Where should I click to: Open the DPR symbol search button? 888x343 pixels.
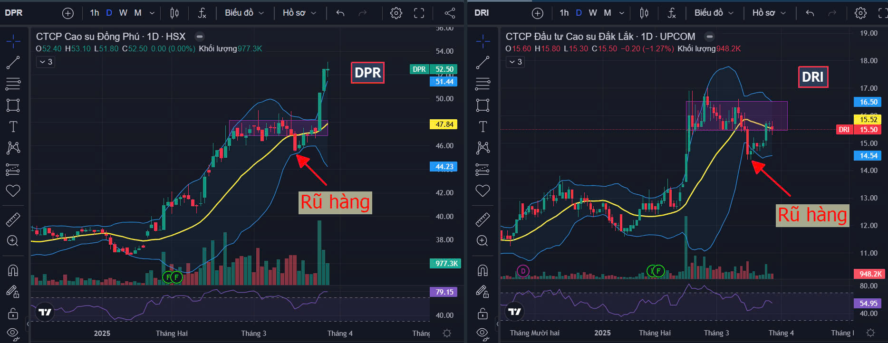click(x=14, y=13)
